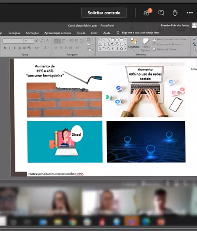Open the Transições ribbon tab

[14, 33]
